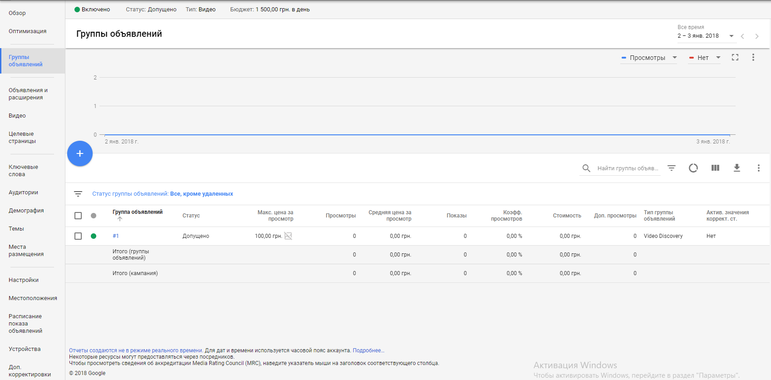771x380 pixels.
Task: Open Объявления и расширения in the sidebar
Action: 28,94
